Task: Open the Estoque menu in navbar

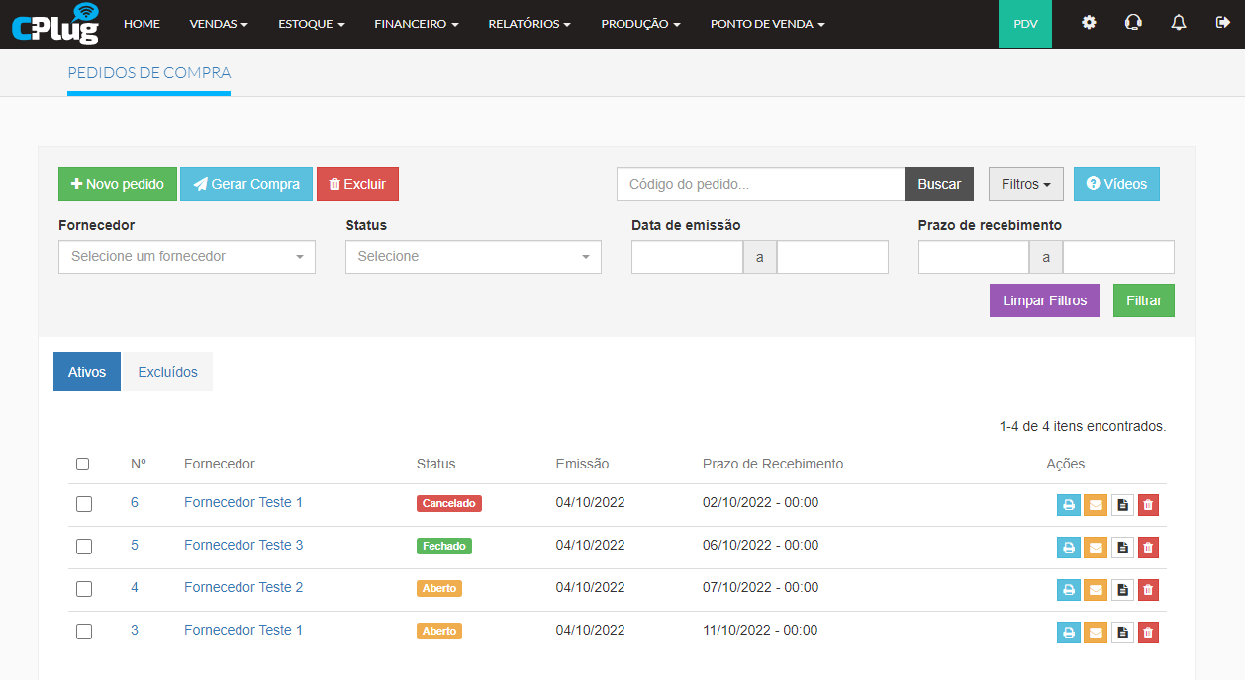Action: tap(311, 24)
